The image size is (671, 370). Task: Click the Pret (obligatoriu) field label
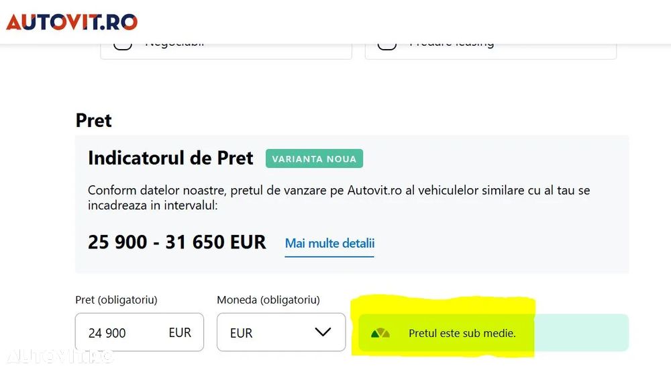(x=116, y=299)
